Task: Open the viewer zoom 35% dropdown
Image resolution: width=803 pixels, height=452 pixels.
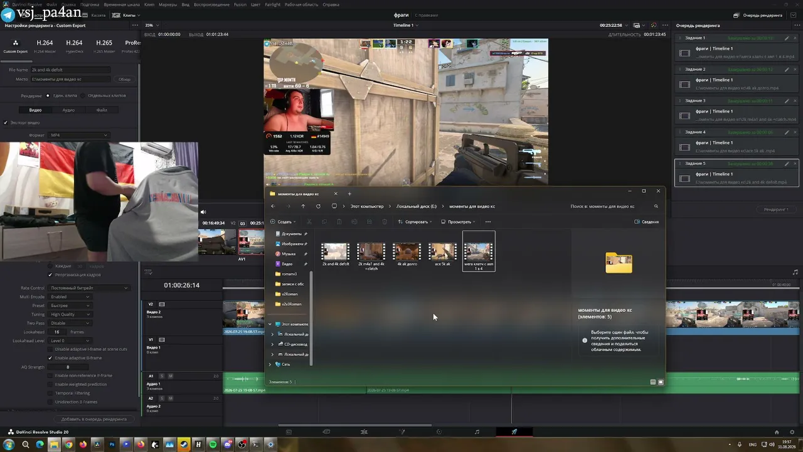Action: click(152, 25)
